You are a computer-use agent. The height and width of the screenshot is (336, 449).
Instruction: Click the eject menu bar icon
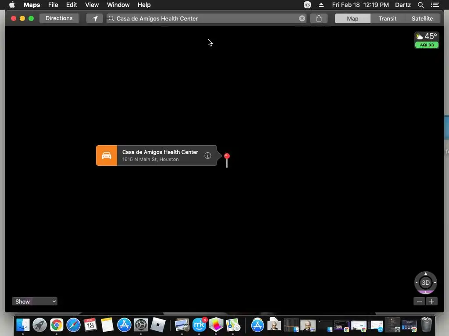click(321, 5)
